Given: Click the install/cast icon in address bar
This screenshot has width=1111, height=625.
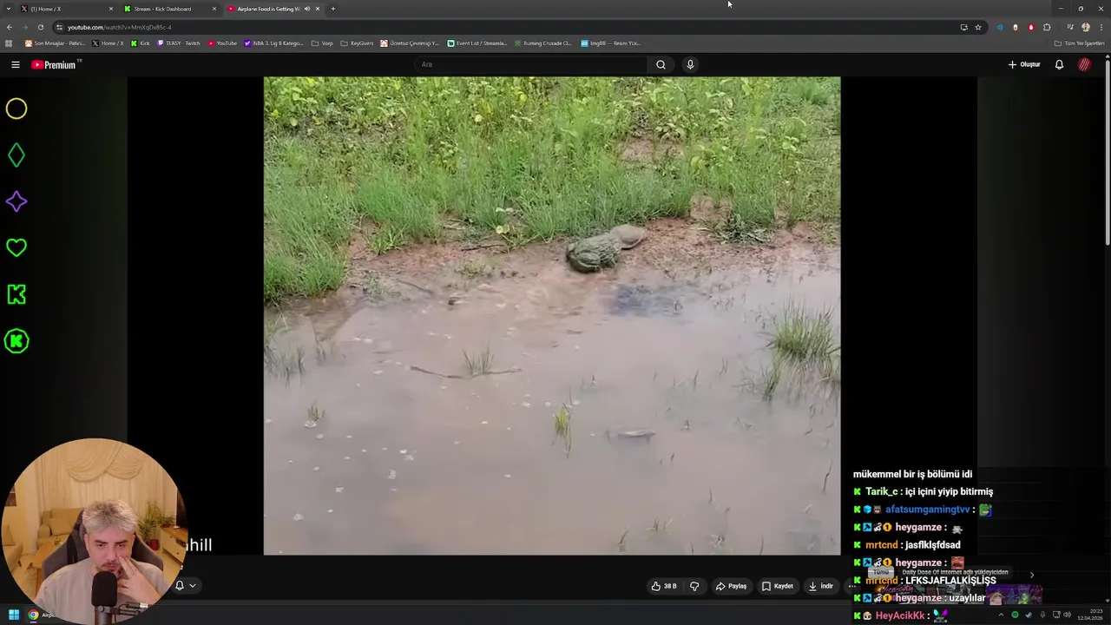Looking at the screenshot, I should [x=963, y=27].
